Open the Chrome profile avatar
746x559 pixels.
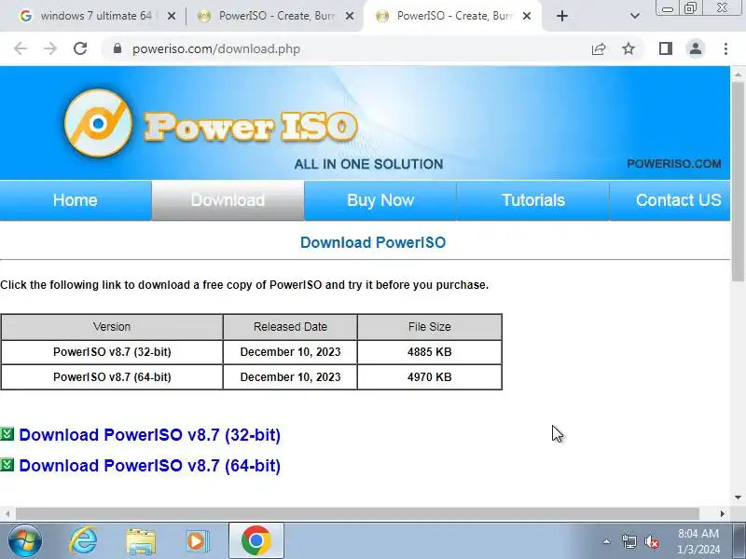pyautogui.click(x=696, y=48)
